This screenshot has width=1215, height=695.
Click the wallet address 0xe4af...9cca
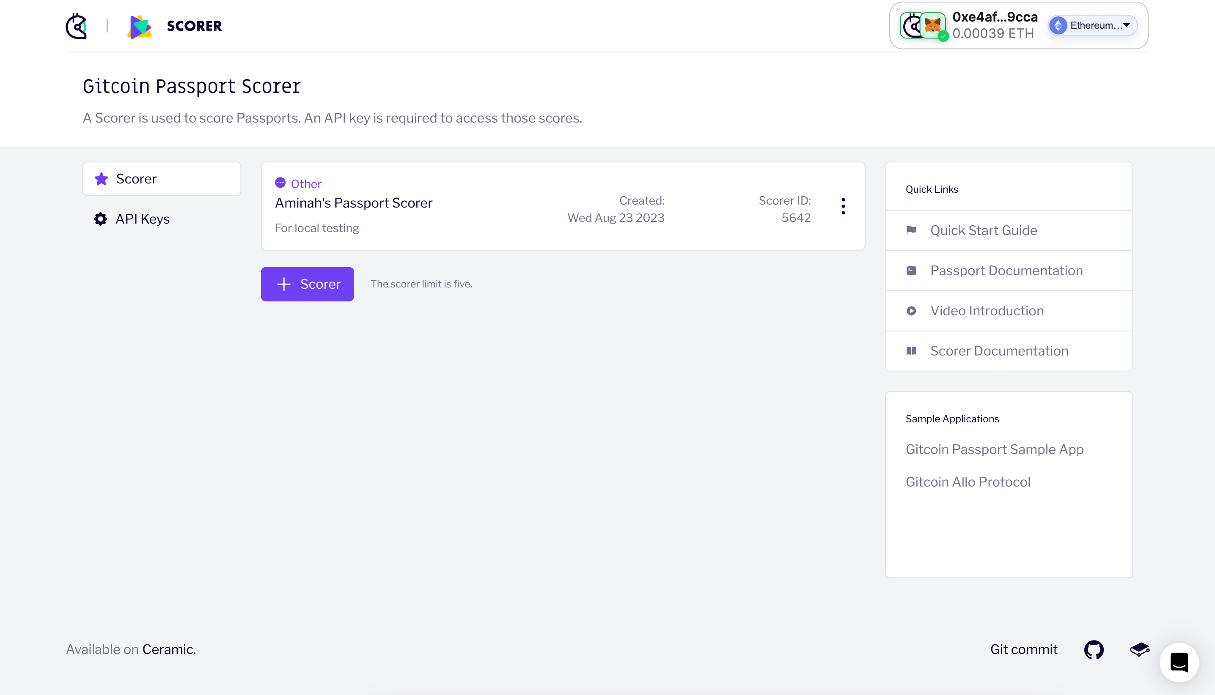(995, 17)
